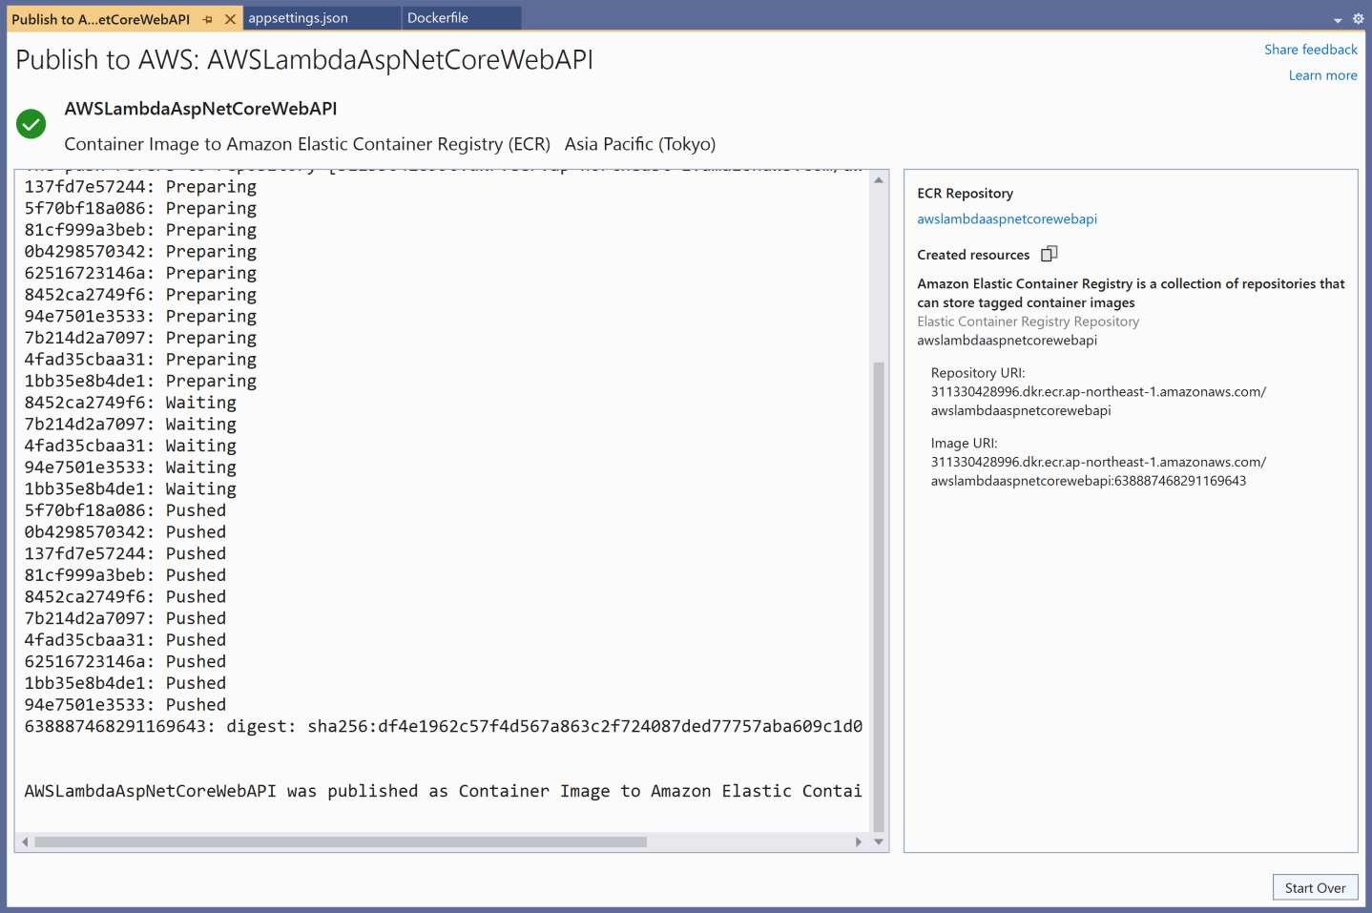Open the document tabs dropdown arrow
Screen dimensions: 1372x913
(1338, 20)
